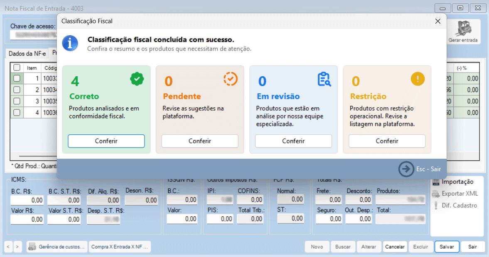Click Conferir under Em revisão
Screen dimensions: 489x257
293,141
